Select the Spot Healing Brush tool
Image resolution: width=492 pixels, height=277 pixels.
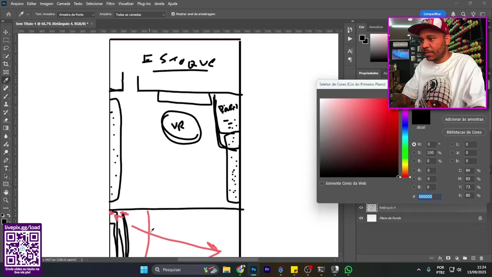6,88
